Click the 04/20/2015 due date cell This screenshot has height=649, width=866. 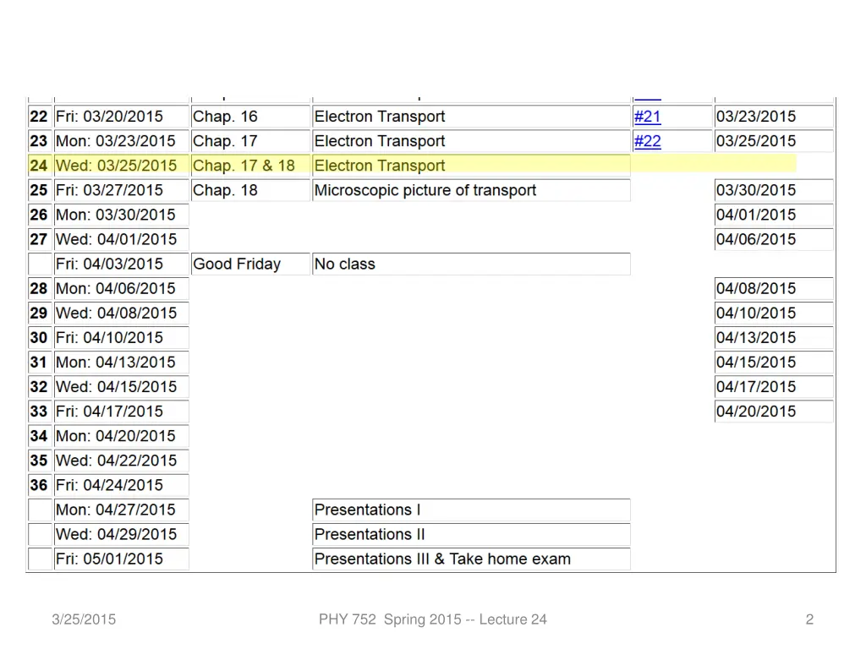(x=774, y=412)
